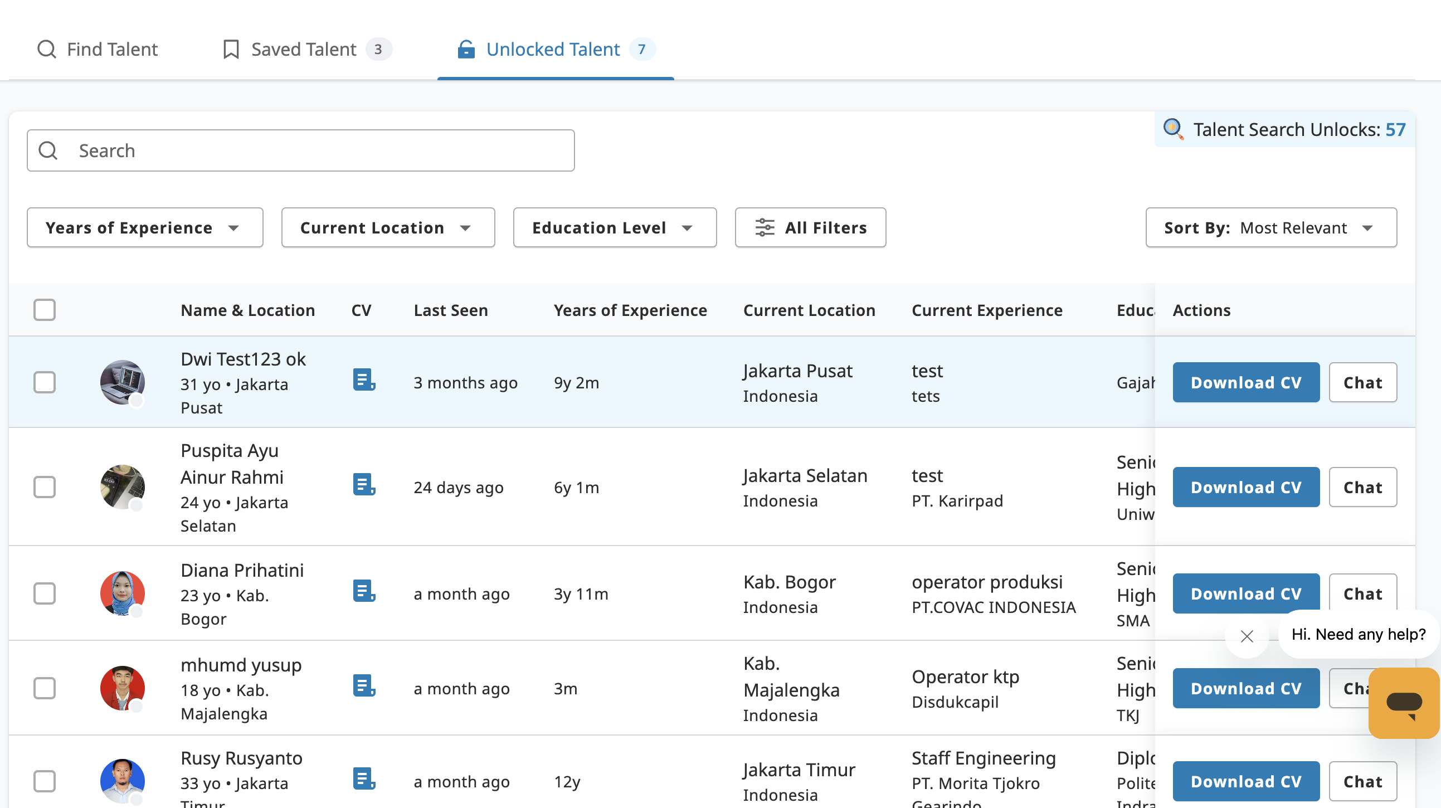Click the Talent Search Unlocks magnifier icon
The image size is (1441, 808).
pos(1172,129)
